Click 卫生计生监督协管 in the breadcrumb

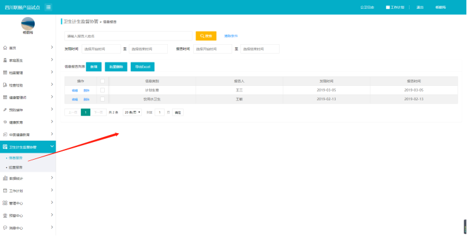[81, 21]
